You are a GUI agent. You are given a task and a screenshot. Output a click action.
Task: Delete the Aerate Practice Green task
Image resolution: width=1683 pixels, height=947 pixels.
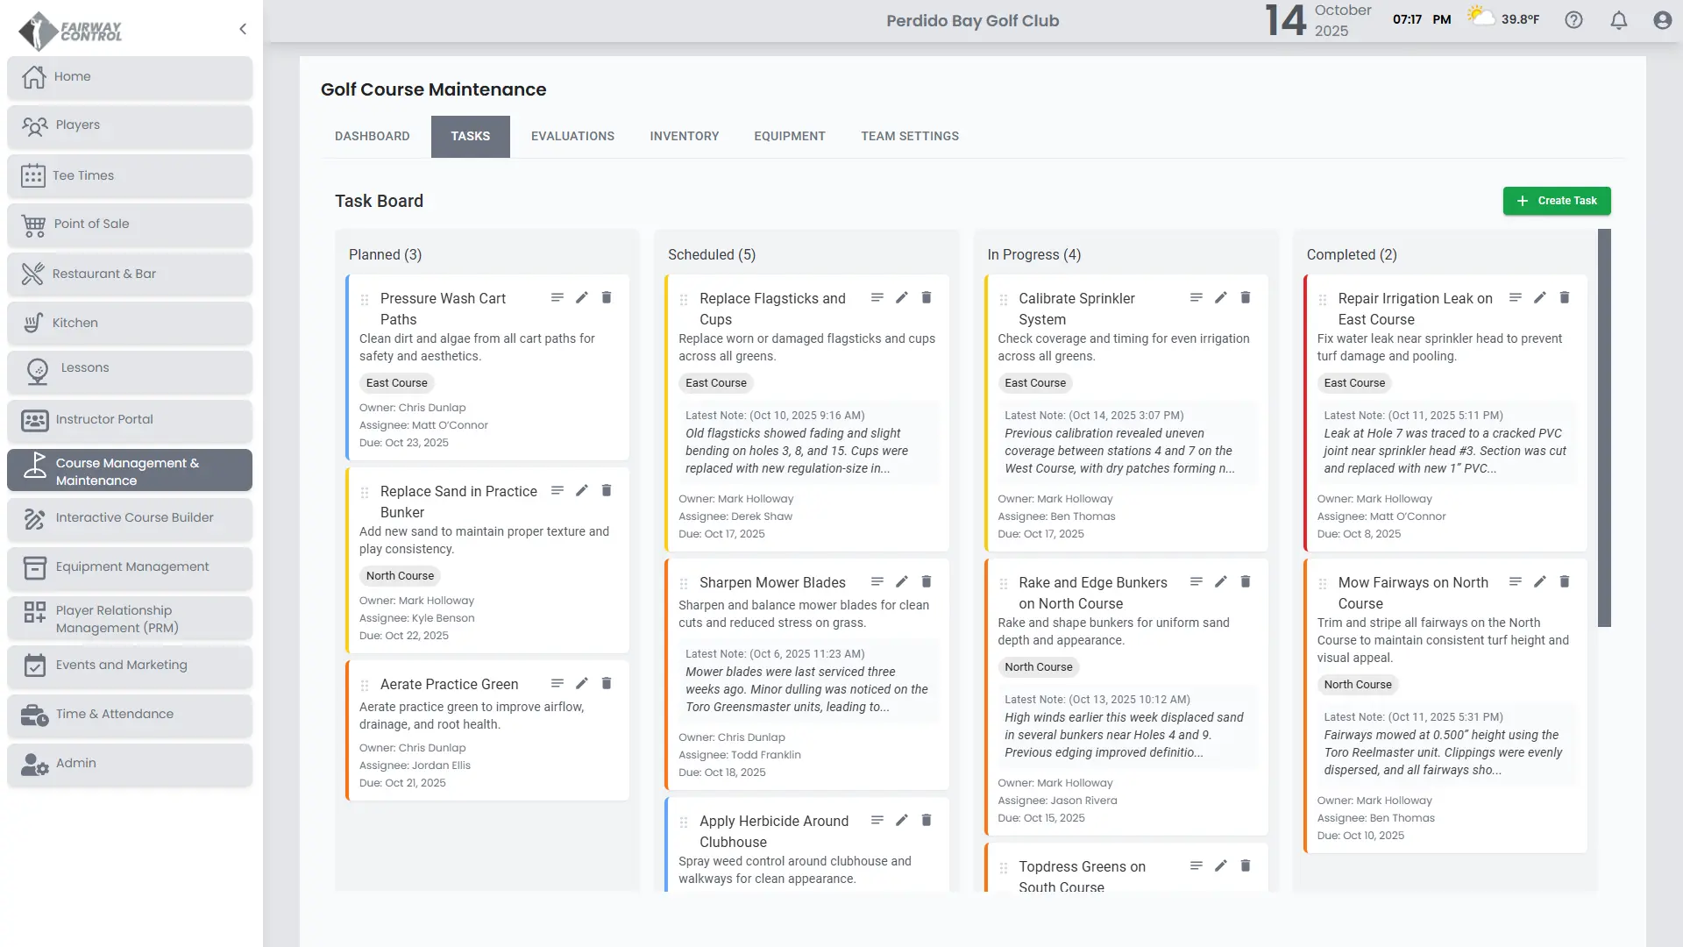606,684
